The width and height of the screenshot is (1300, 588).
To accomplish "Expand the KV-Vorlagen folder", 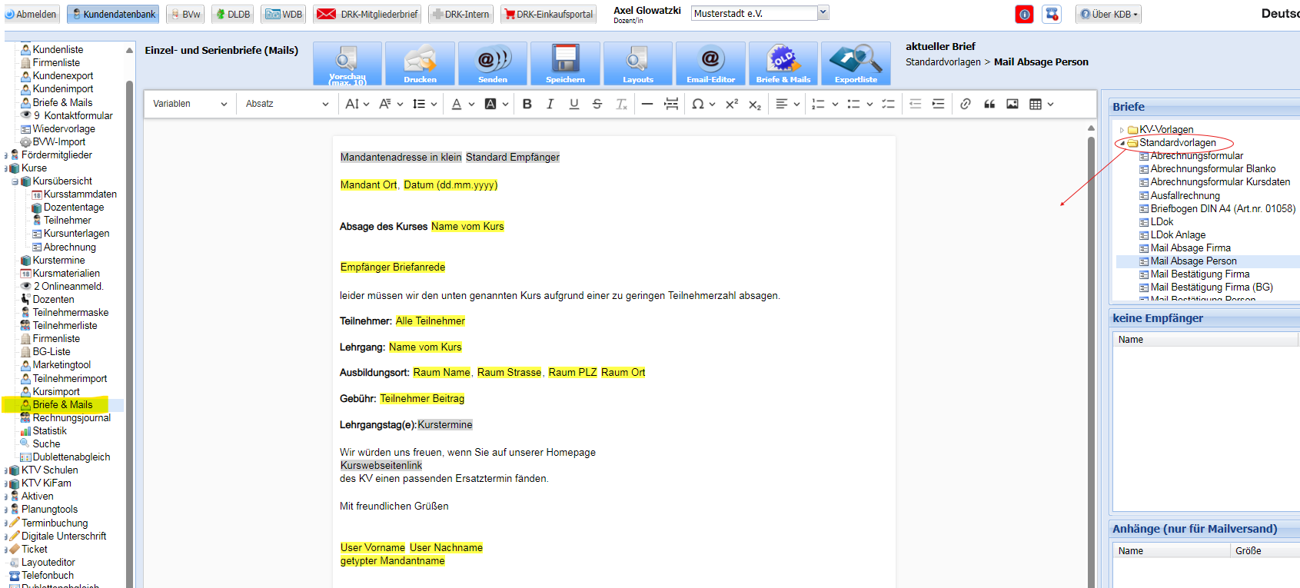I will pyautogui.click(x=1122, y=130).
